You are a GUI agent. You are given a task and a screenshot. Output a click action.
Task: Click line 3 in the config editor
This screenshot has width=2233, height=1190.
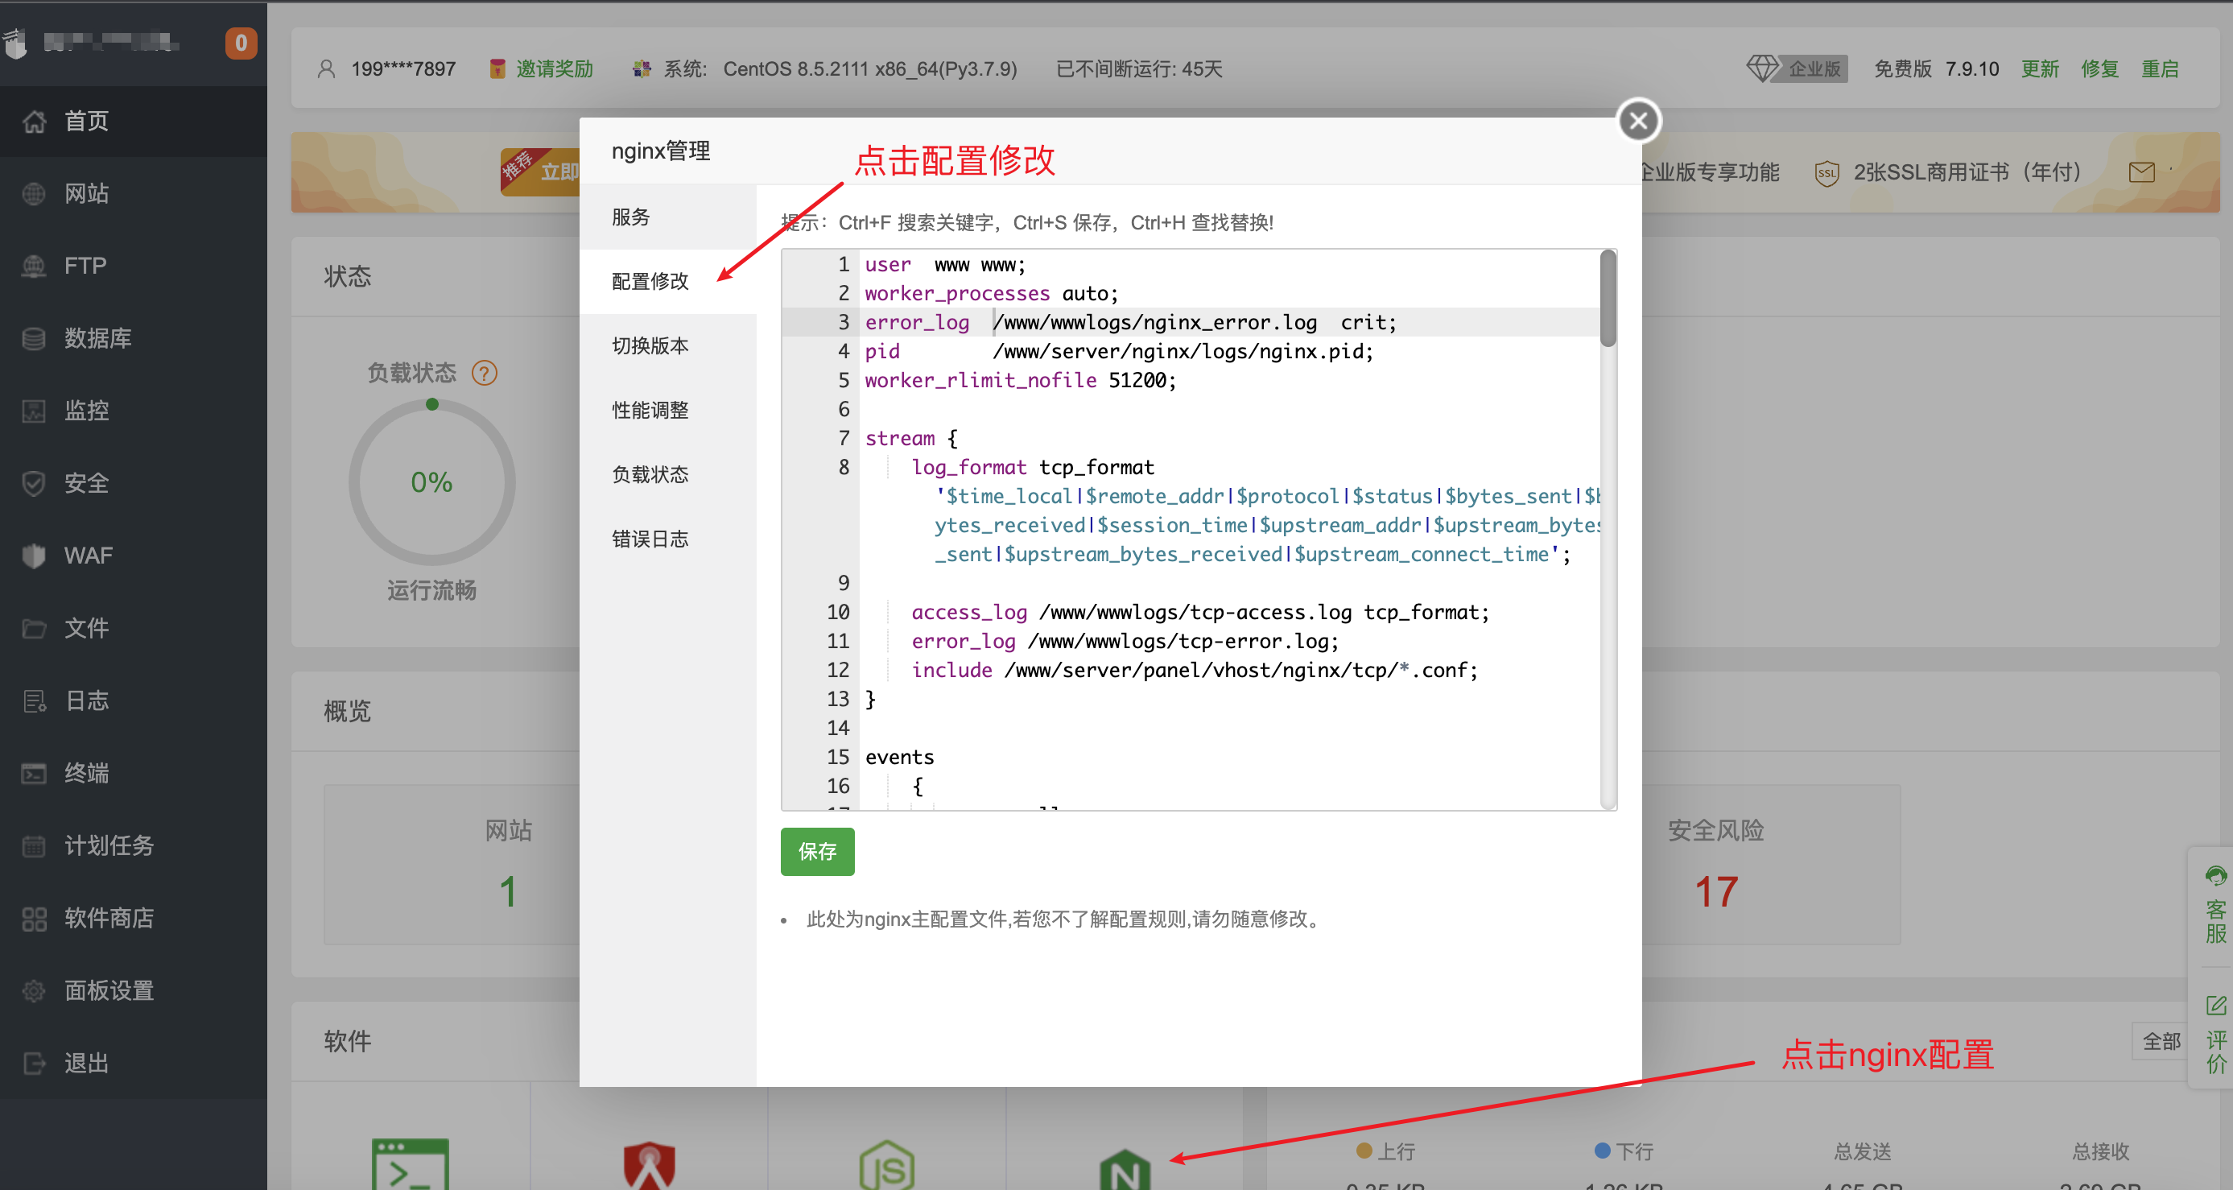coord(1127,322)
